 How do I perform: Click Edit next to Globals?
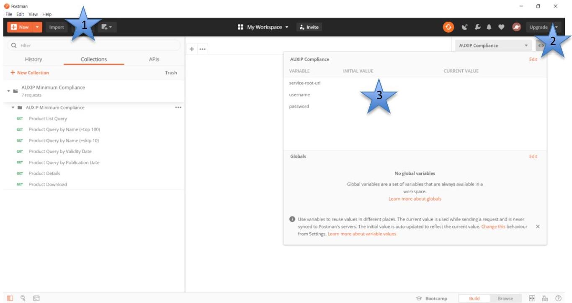[x=533, y=156]
